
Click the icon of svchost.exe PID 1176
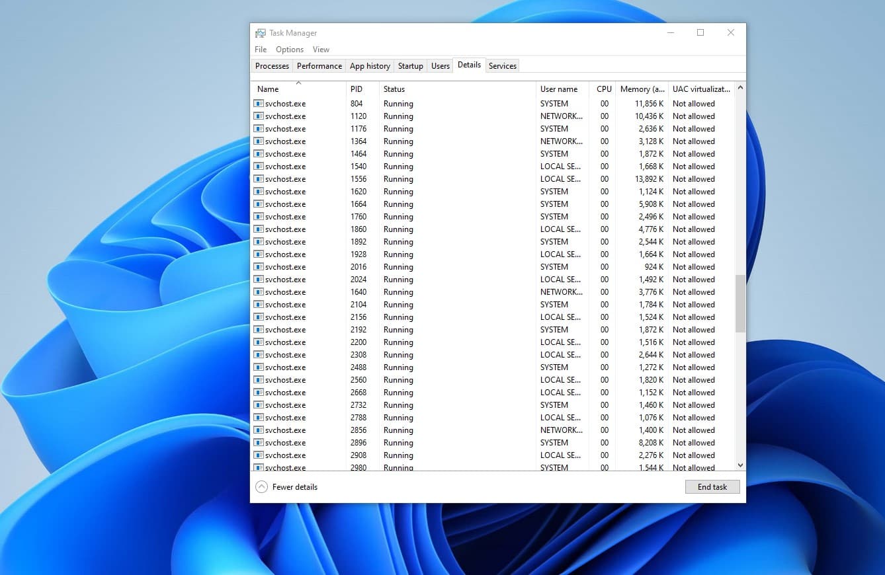tap(259, 129)
